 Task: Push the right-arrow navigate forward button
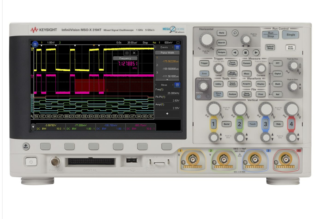256,53
